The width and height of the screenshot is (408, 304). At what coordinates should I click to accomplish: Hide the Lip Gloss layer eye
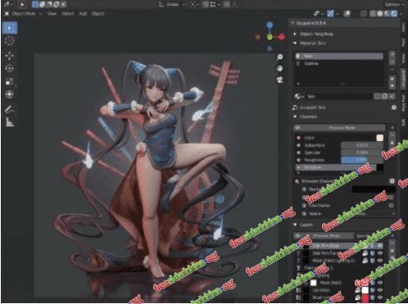click(380, 290)
